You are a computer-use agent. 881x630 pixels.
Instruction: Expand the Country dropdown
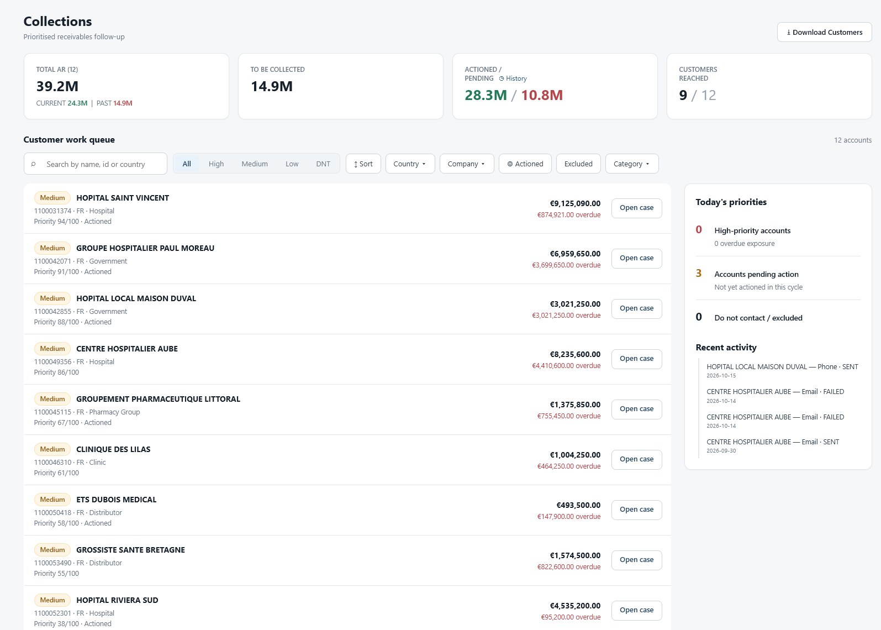[410, 164]
